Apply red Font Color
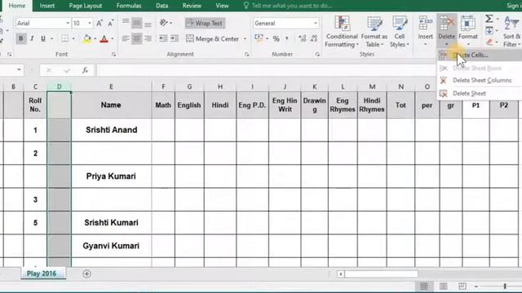Viewport: 522px width, 293px height. (104, 38)
